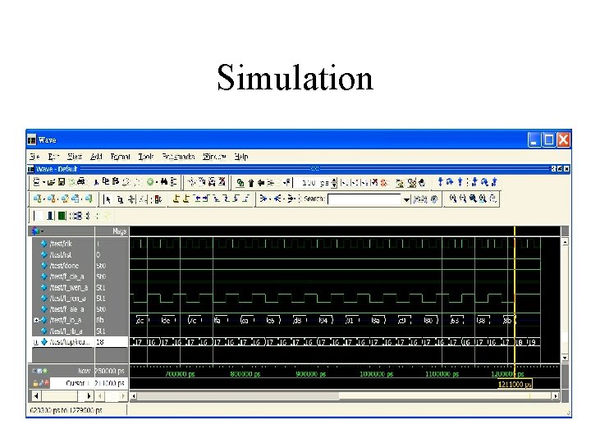Image resolution: width=591 pixels, height=443 pixels.
Task: Click the Paste toolbar icon
Action: click(116, 182)
